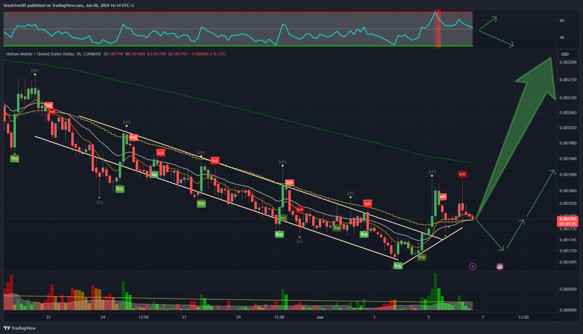Click the date label 27 on time axis
This screenshot has height=334, width=583.
[x=184, y=317]
